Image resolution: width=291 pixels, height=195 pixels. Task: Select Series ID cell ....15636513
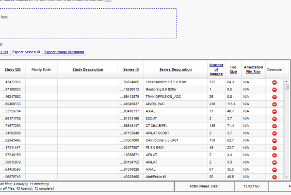click(129, 89)
